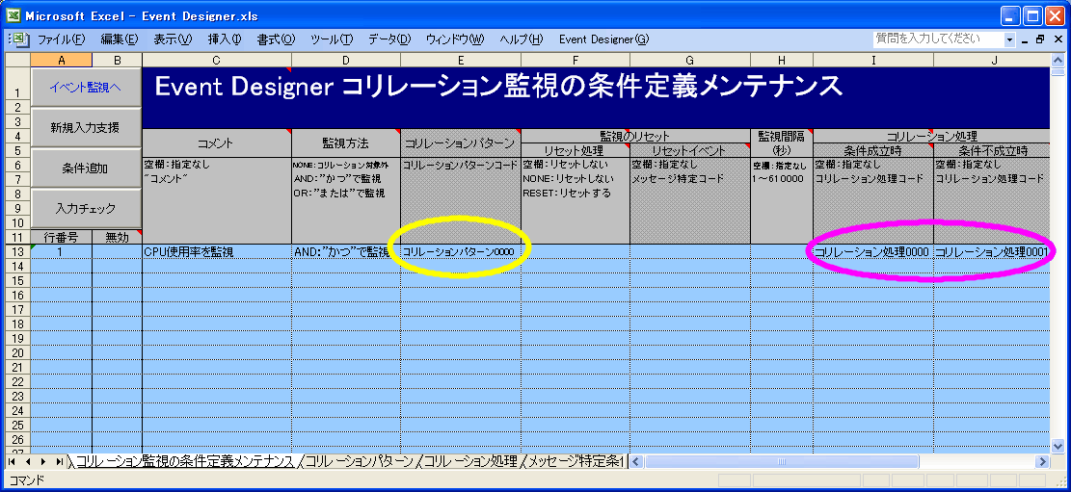Switch to メッセージ特定条 sheet tab
This screenshot has height=492, width=1071.
[x=576, y=462]
